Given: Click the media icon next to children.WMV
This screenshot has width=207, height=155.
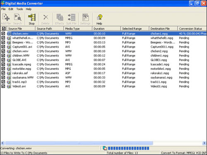Looking at the screenshot, I should coord(9,56).
